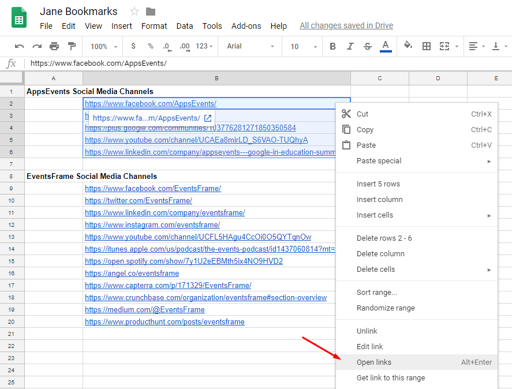Image resolution: width=512 pixels, height=389 pixels.
Task: Open the Insert menu
Action: point(121,26)
